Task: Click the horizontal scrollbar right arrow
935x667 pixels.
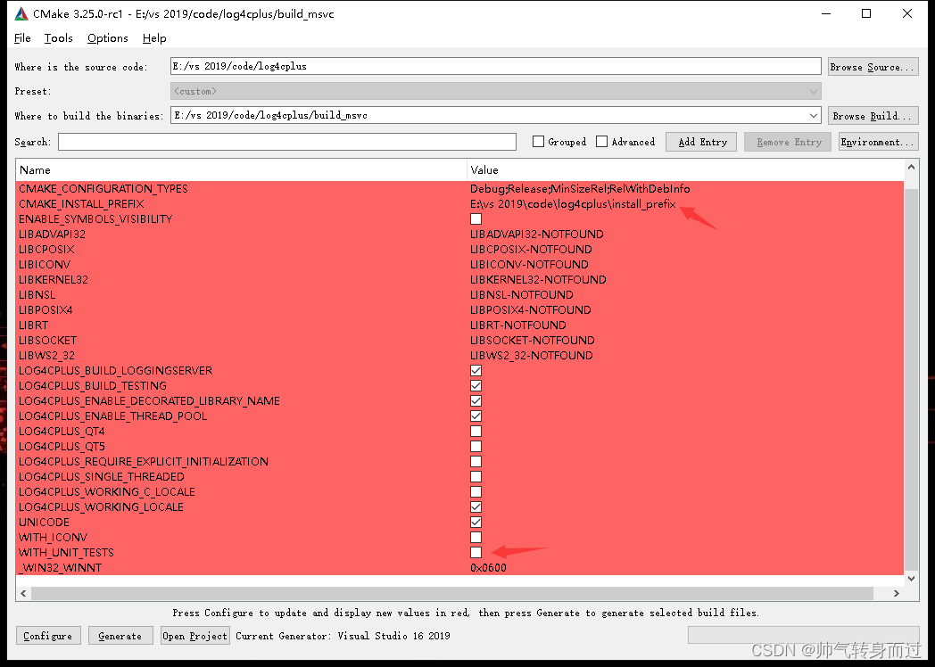Action: [x=897, y=593]
